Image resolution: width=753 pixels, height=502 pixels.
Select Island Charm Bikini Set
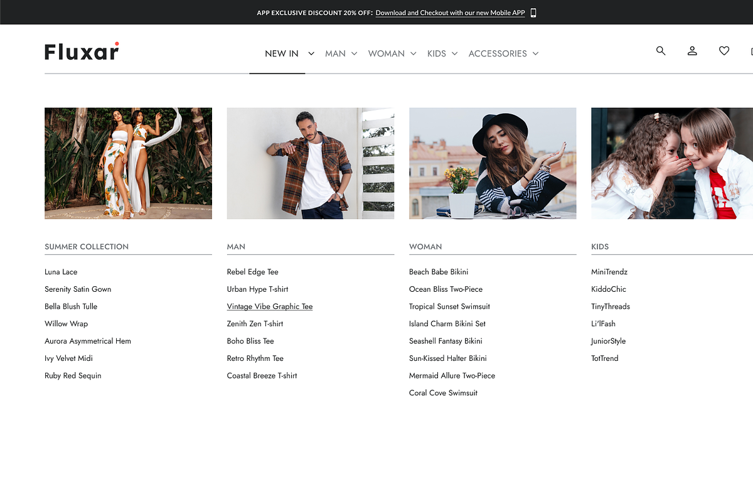(x=447, y=324)
